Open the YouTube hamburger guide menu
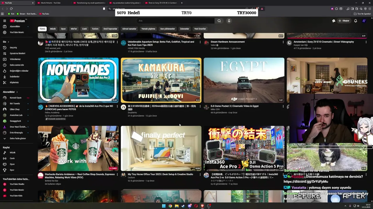Viewport: 373px width, 209px height. point(5,21)
